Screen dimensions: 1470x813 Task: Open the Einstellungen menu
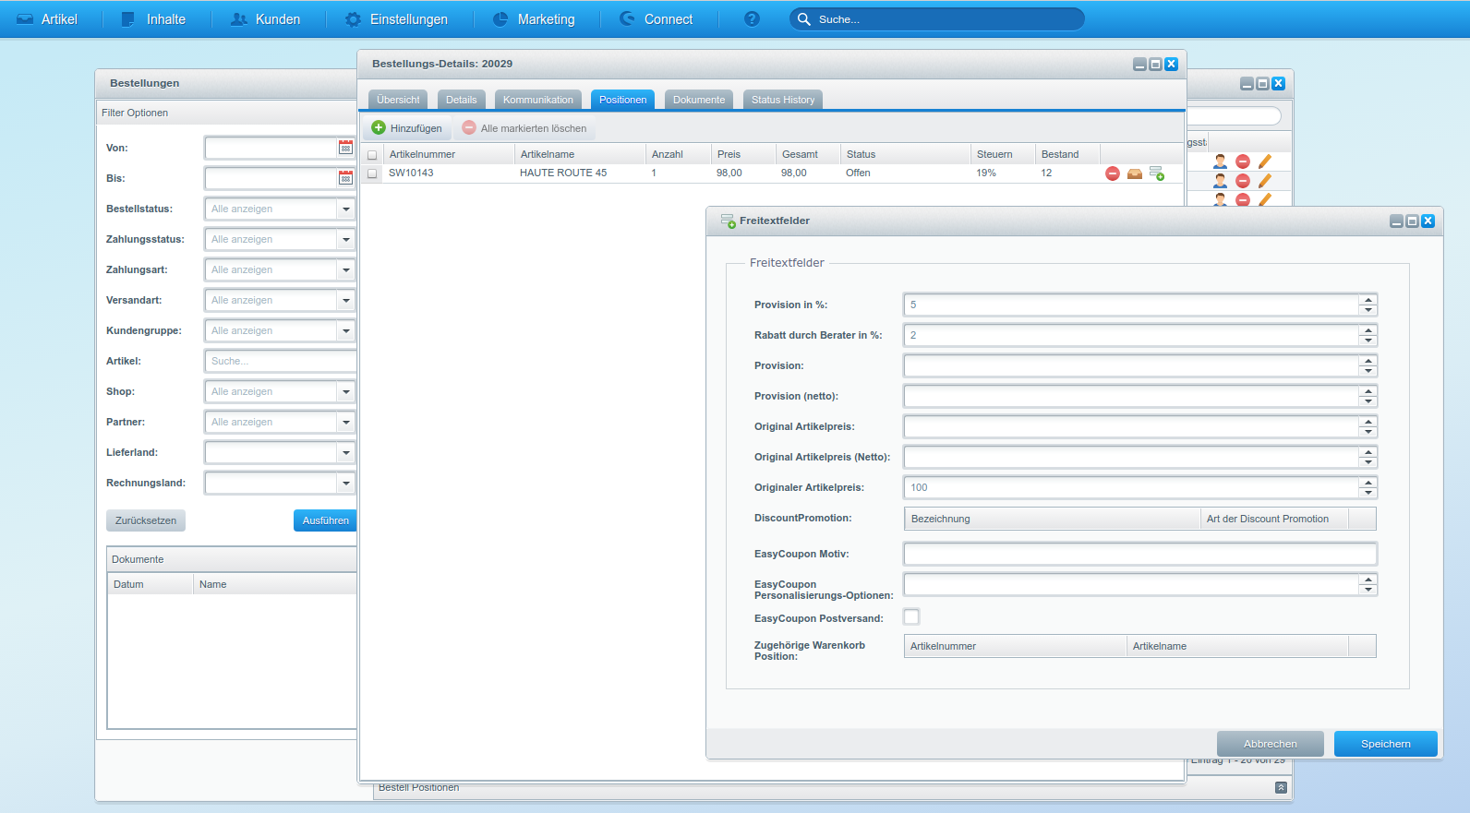tap(397, 19)
